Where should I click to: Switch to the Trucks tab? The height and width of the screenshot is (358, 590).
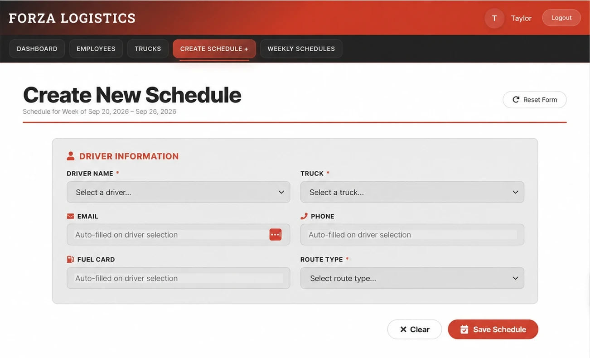[148, 48]
